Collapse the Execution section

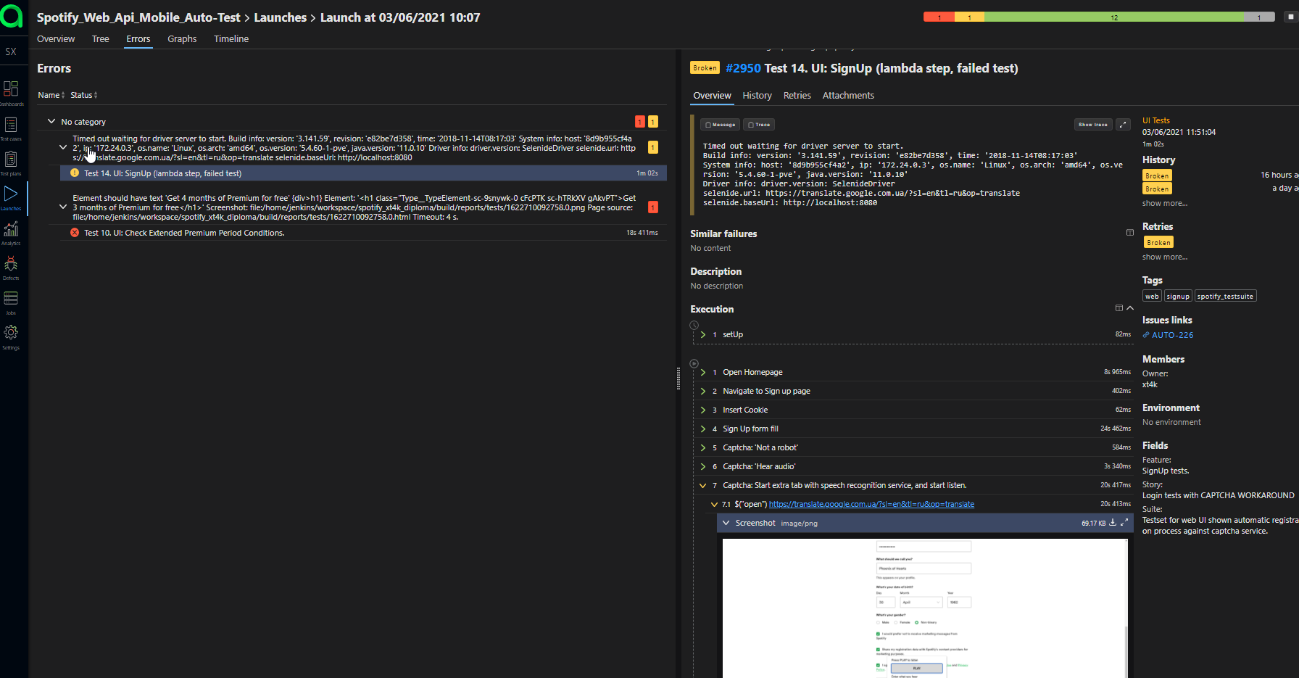[x=1129, y=307]
